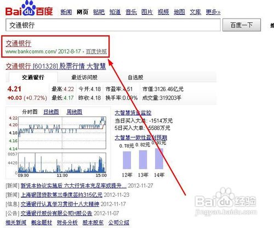This screenshot has width=274, height=228.
Task: Click the 昨收:4.18 value
Action: pyautogui.click(x=90, y=98)
